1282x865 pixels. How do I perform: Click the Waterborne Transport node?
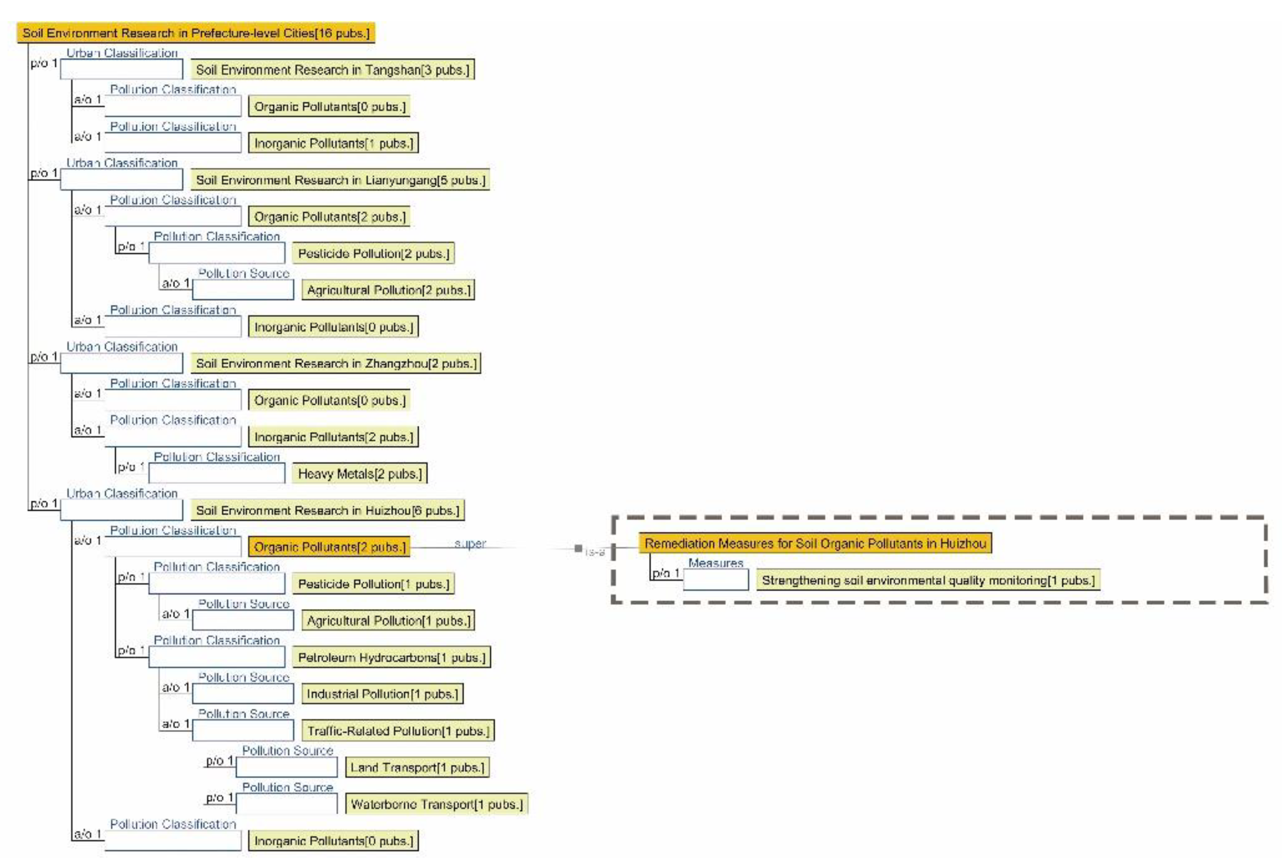(x=436, y=804)
